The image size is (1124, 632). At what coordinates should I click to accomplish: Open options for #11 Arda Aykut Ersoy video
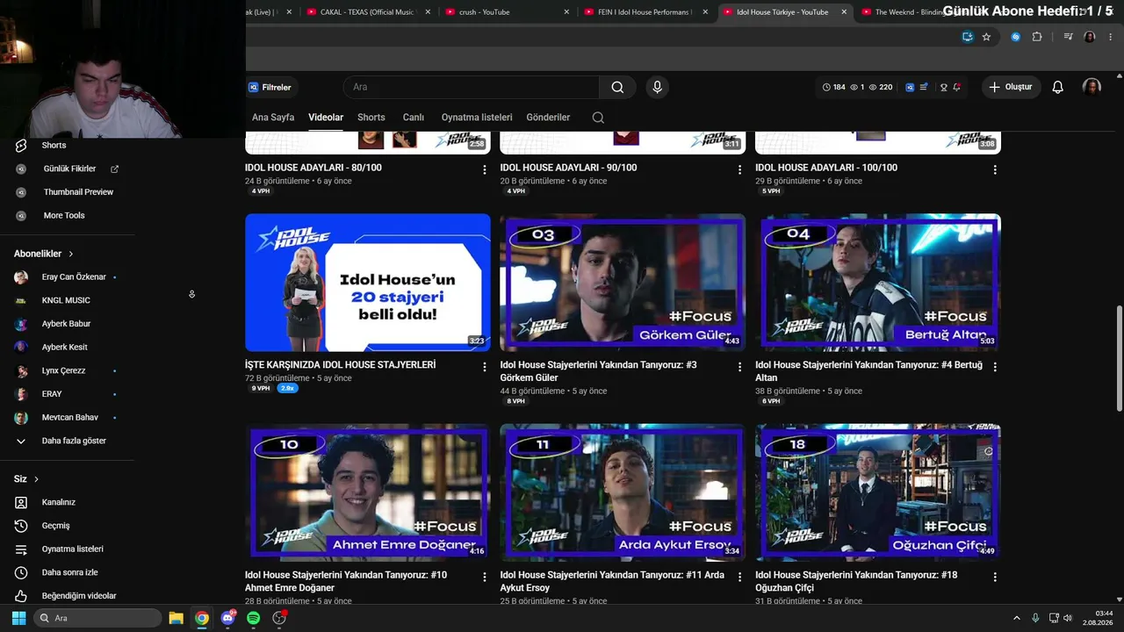tap(739, 578)
